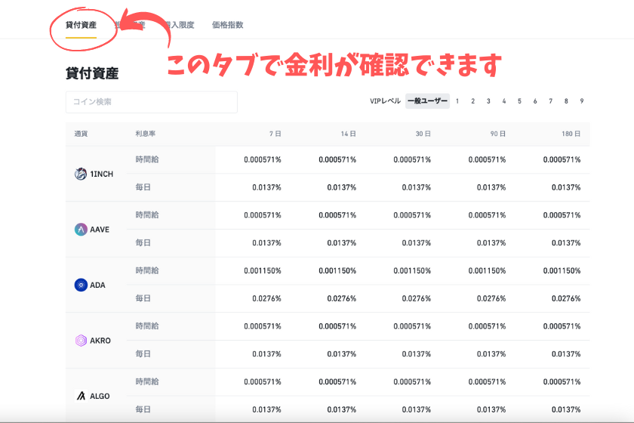Pick VIP level 6

click(535, 101)
